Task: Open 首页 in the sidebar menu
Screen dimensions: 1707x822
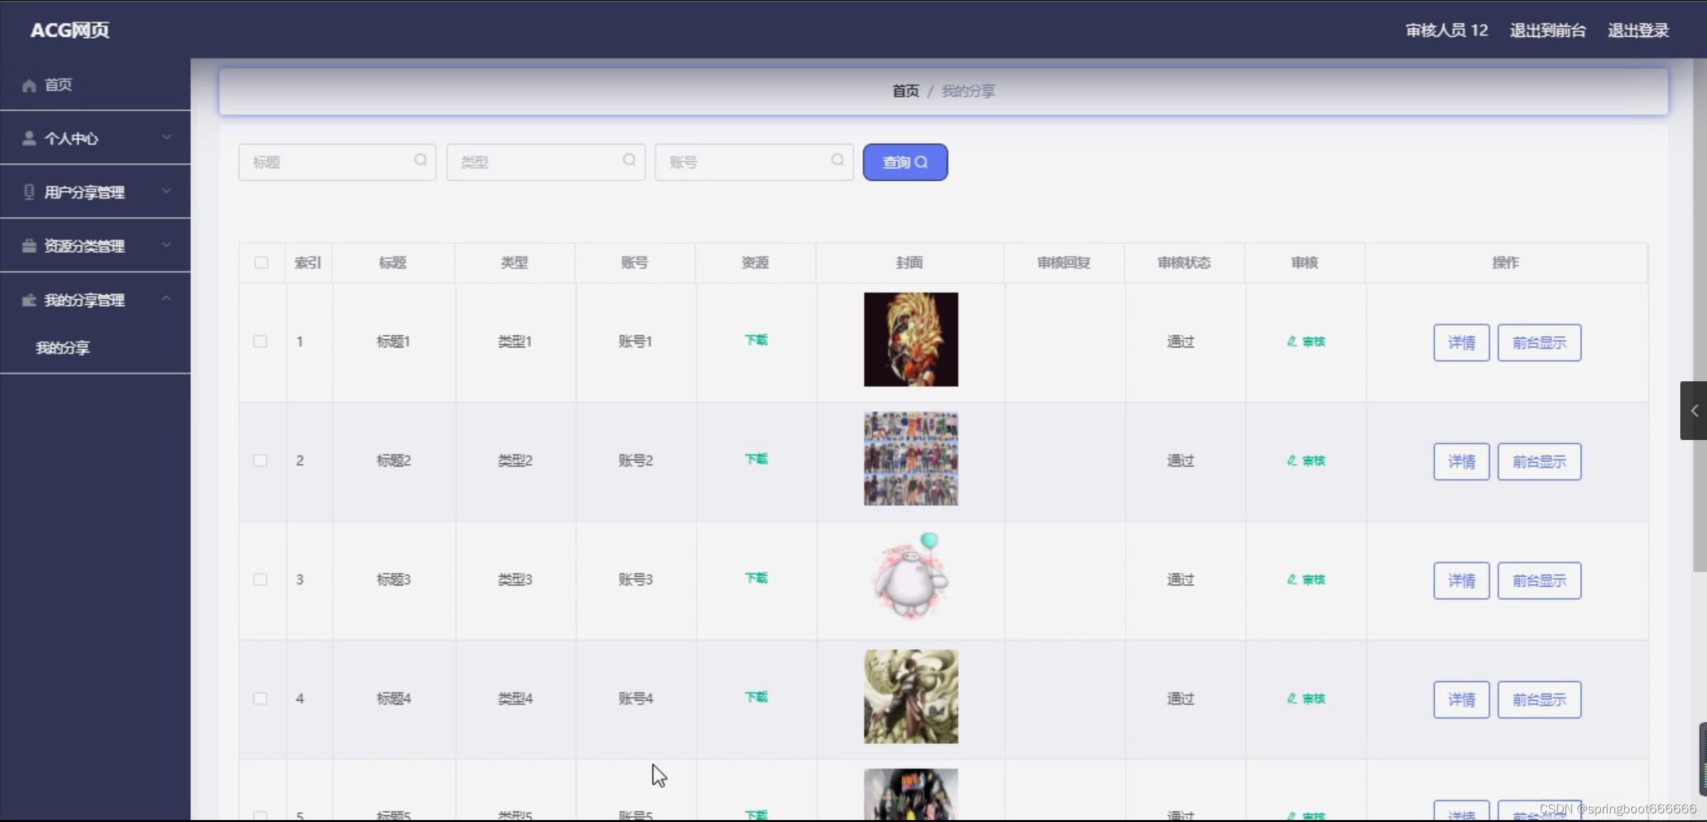Action: click(95, 85)
